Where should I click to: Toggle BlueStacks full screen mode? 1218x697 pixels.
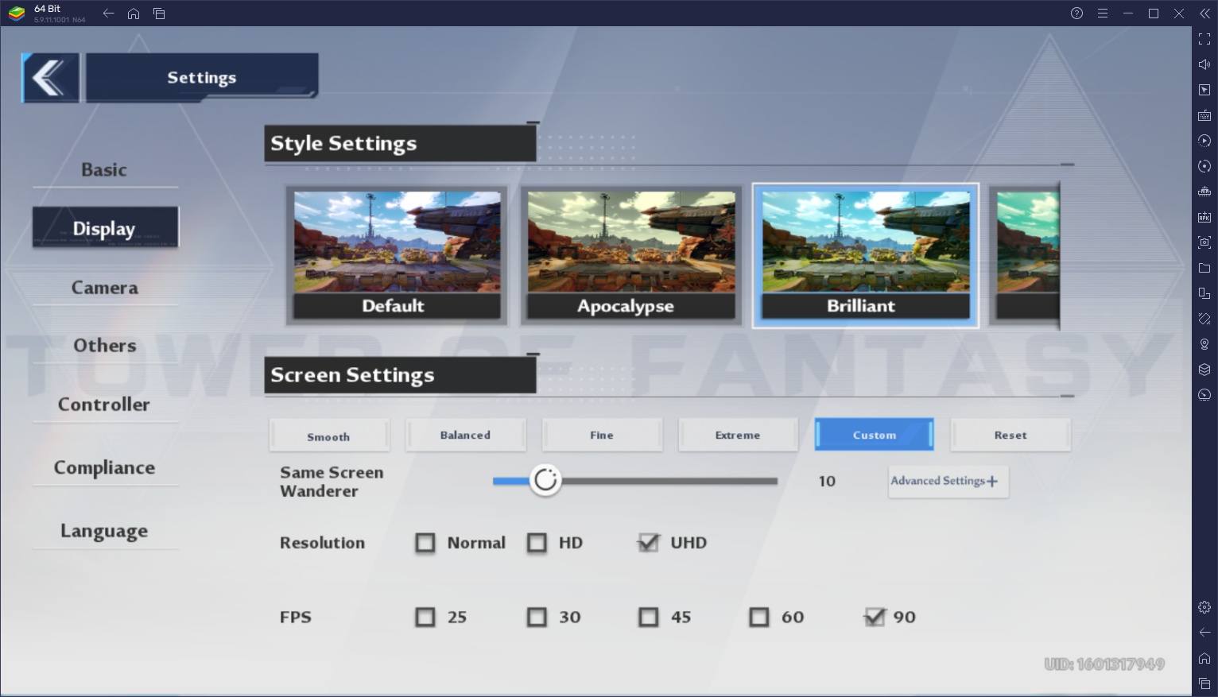tap(1204, 39)
